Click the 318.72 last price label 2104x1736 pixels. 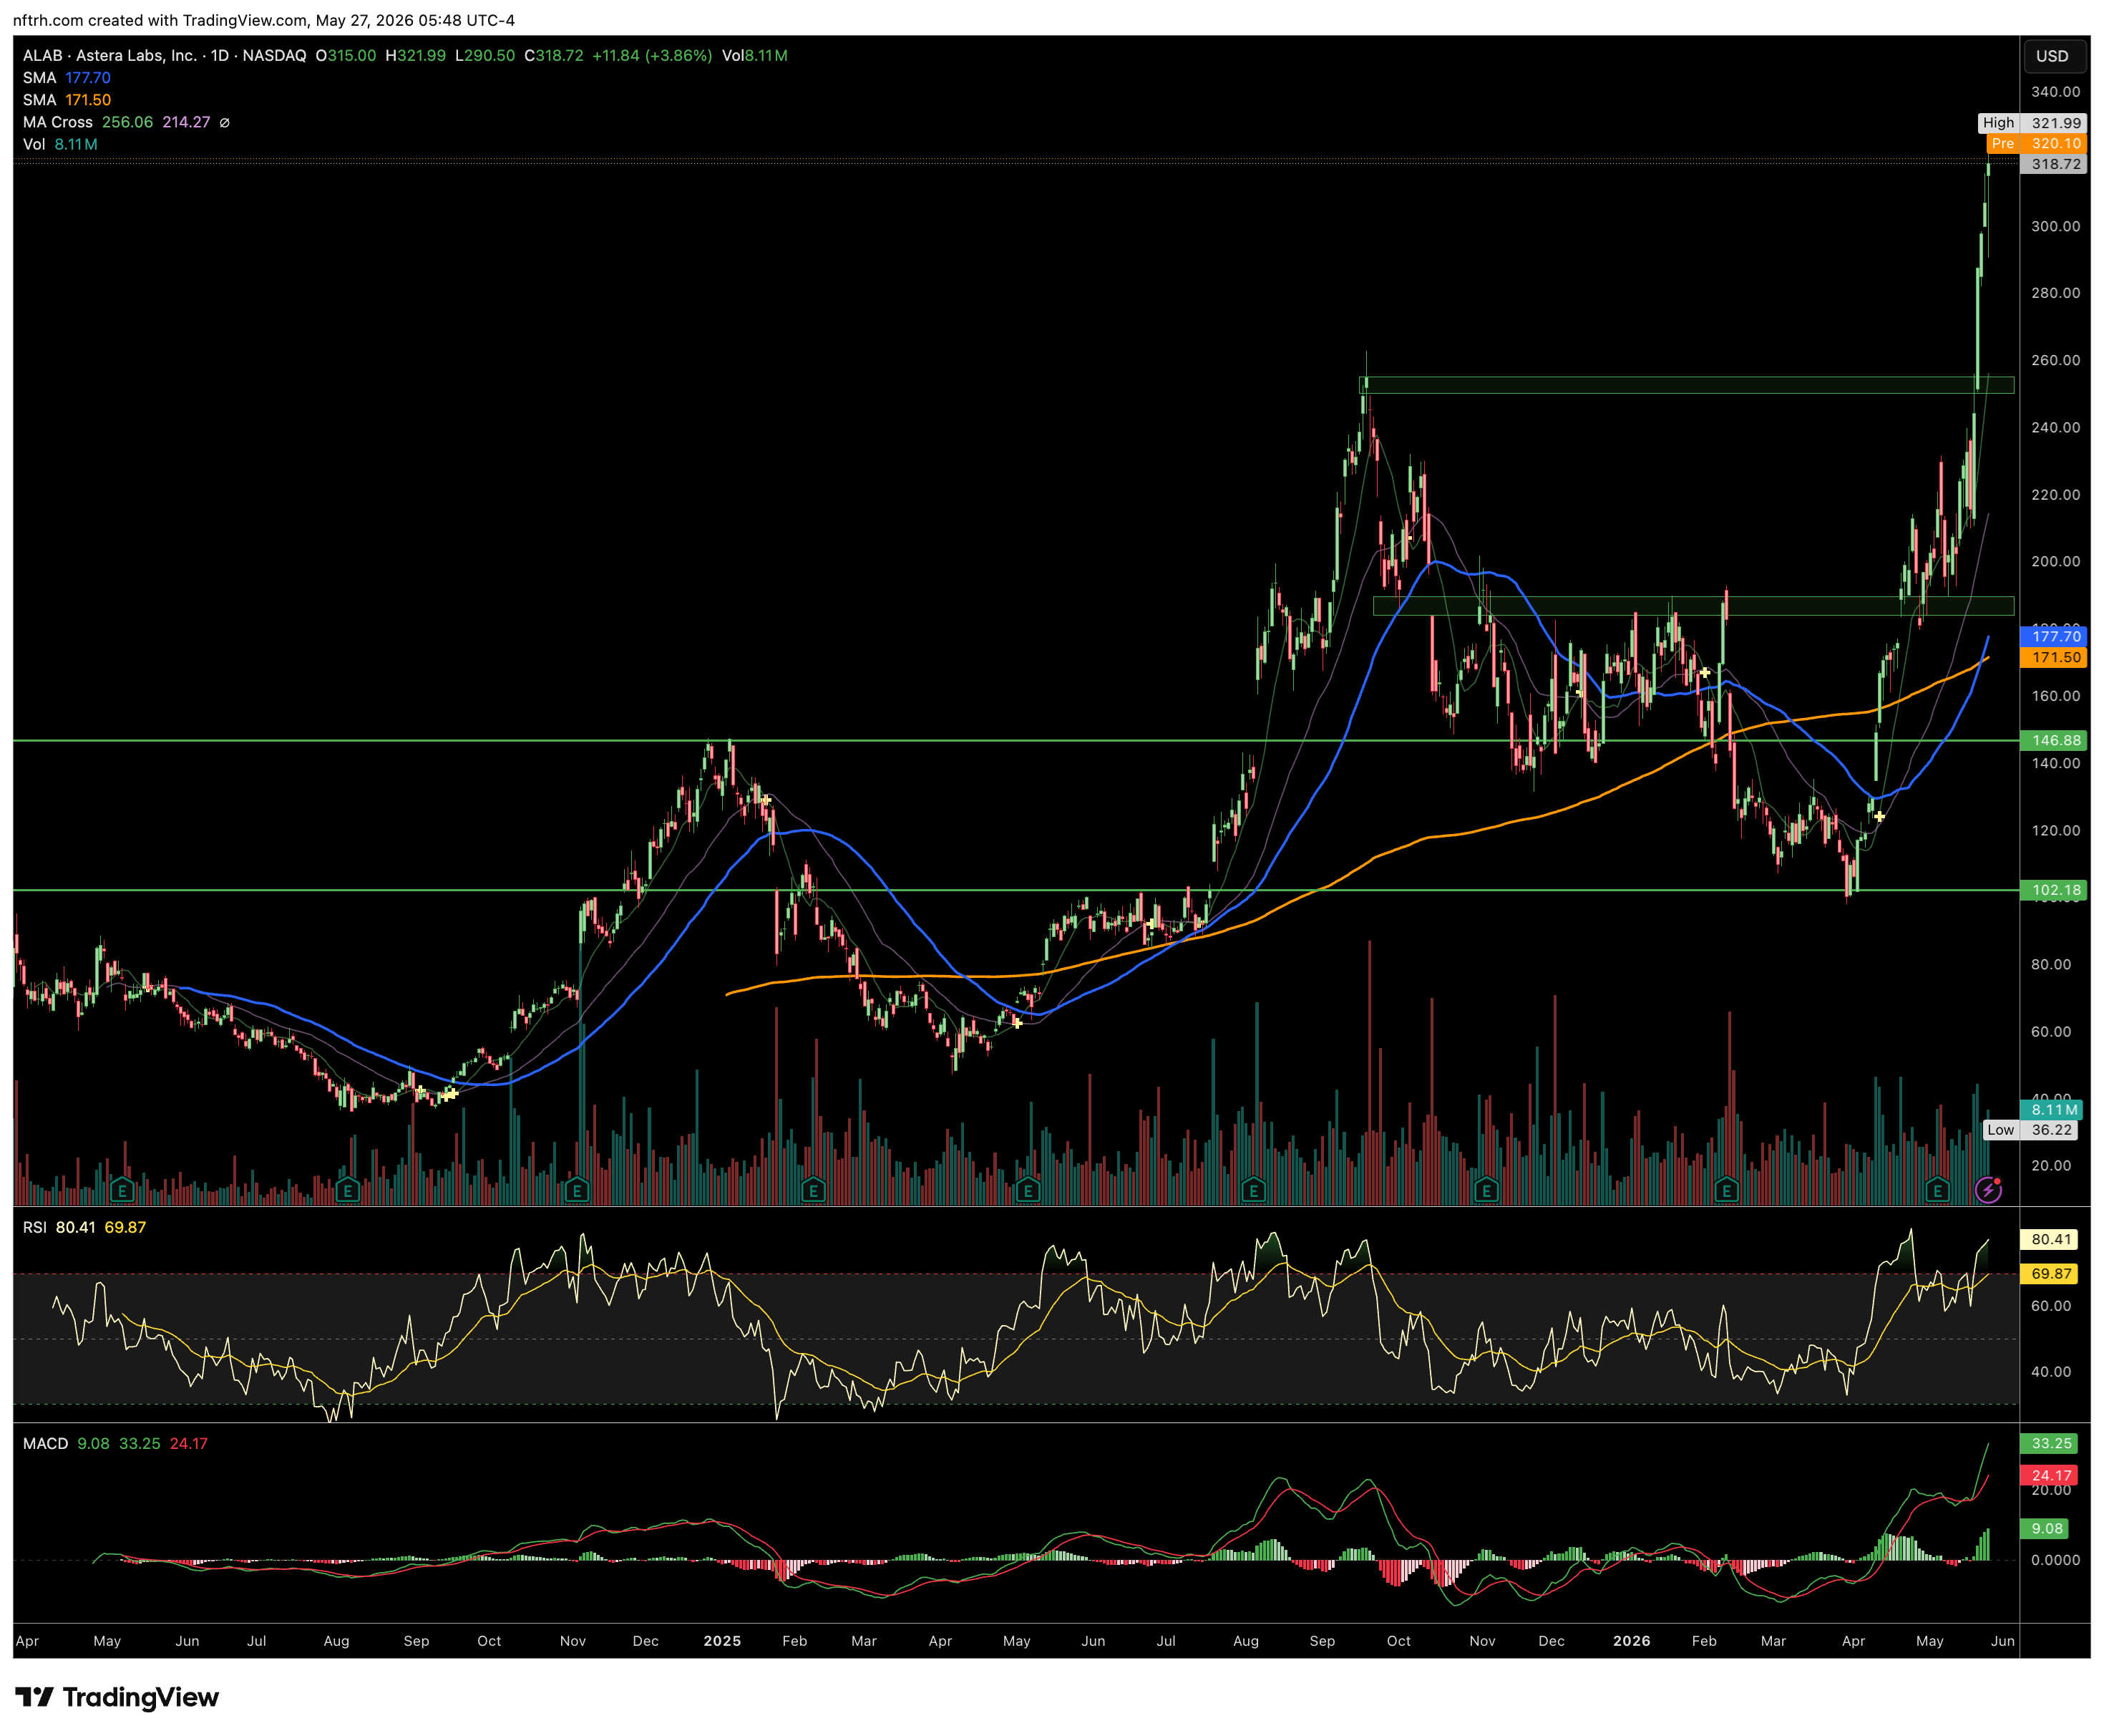[2054, 164]
